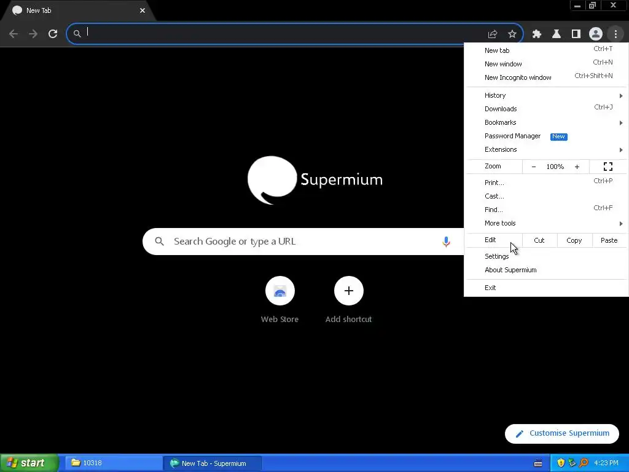Open the profile avatar icon
This screenshot has height=472, width=629.
596,34
